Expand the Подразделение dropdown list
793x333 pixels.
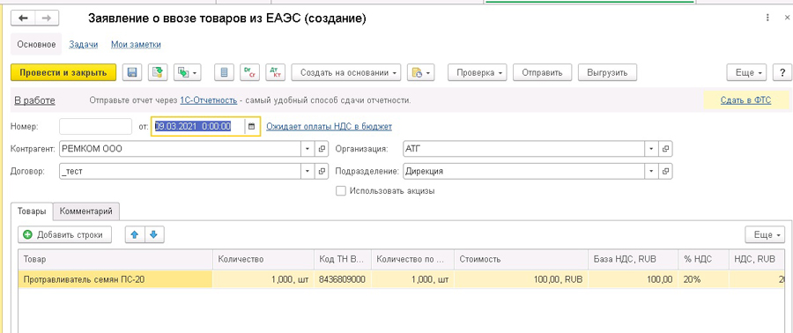coord(652,171)
